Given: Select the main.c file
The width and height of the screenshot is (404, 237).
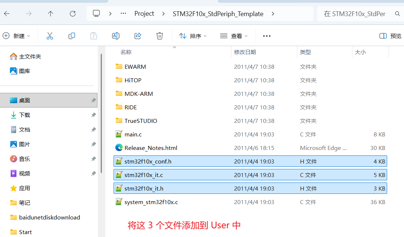Looking at the screenshot, I should tap(250, 134).
